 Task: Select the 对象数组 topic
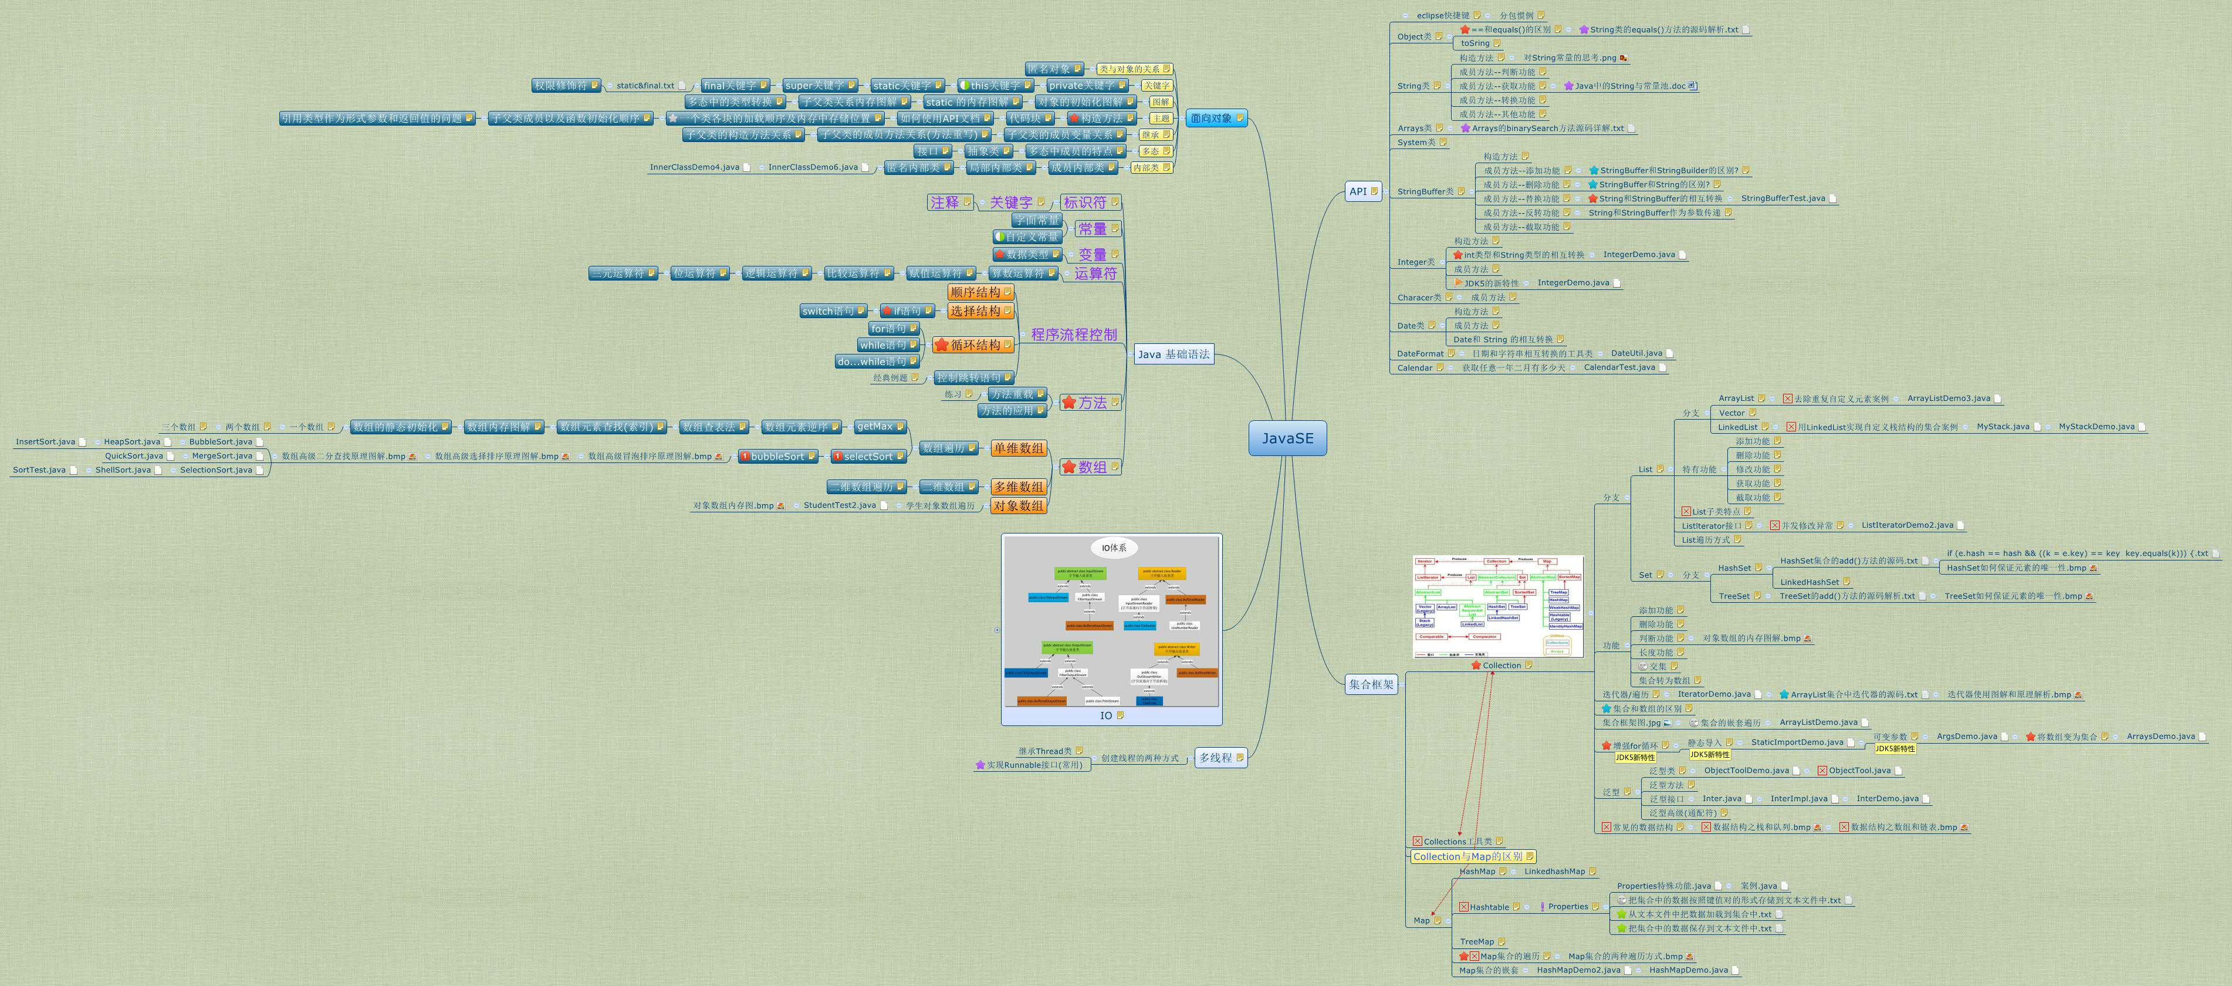[1019, 506]
